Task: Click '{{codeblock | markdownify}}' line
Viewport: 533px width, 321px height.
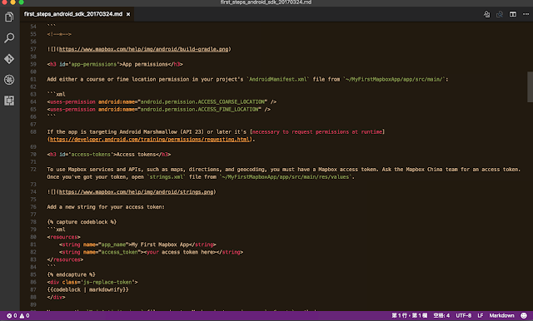Action: [87, 289]
